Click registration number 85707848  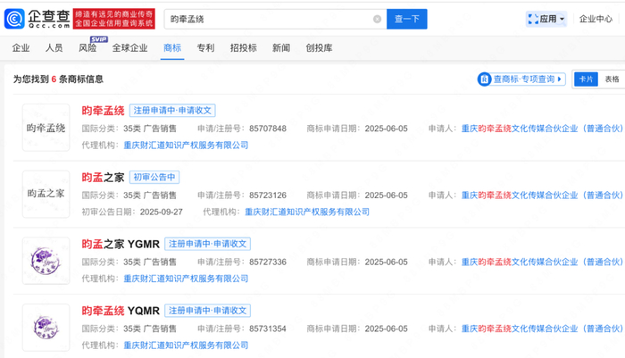pyautogui.click(x=268, y=129)
